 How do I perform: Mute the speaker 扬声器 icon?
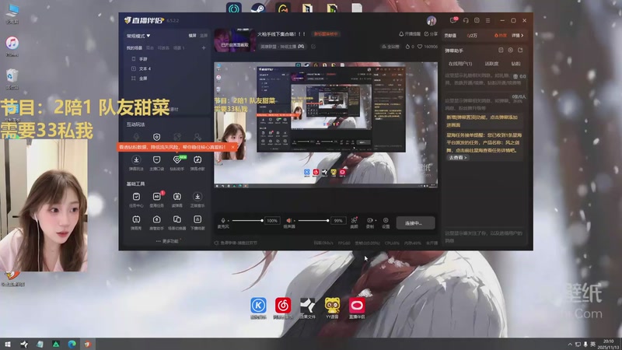coord(288,220)
